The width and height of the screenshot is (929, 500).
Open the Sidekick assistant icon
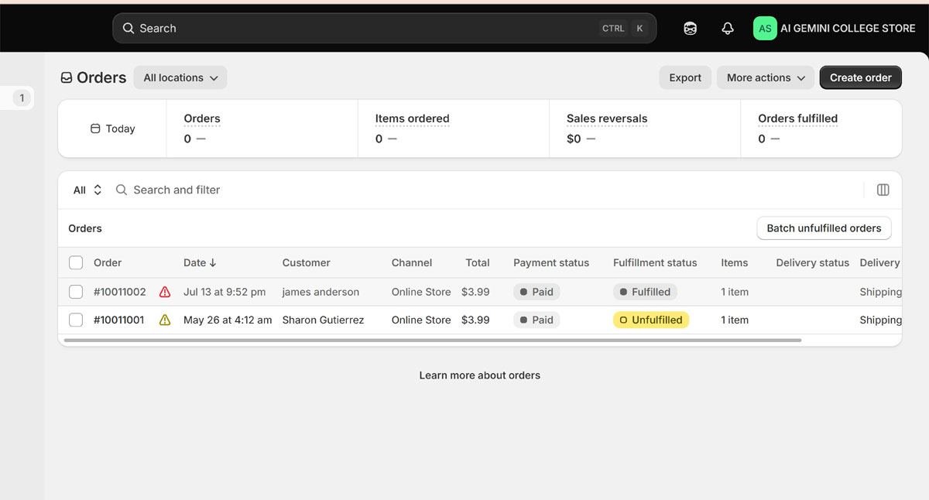(x=690, y=28)
